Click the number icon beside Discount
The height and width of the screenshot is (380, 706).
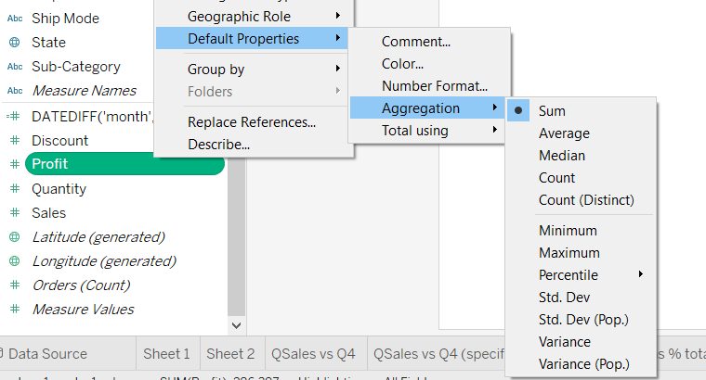[14, 141]
